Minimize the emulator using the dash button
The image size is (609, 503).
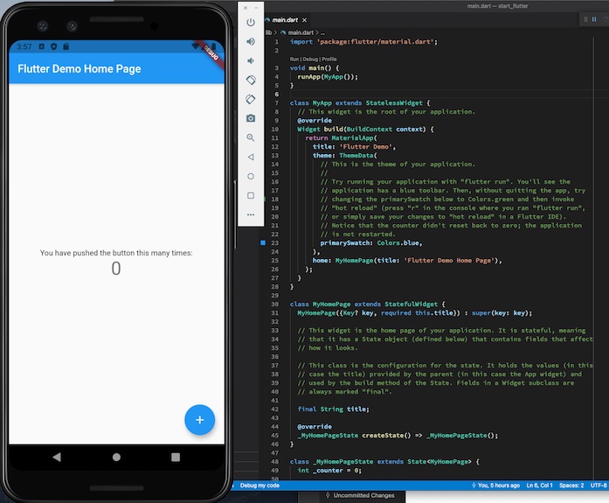(256, 8)
